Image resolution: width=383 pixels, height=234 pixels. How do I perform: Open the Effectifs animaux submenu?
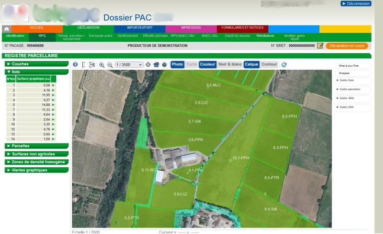(x=155, y=36)
